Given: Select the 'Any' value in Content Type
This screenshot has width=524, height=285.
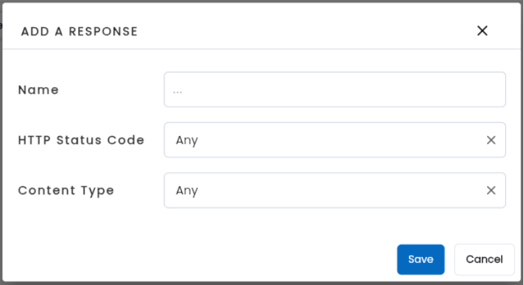Looking at the screenshot, I should point(187,190).
